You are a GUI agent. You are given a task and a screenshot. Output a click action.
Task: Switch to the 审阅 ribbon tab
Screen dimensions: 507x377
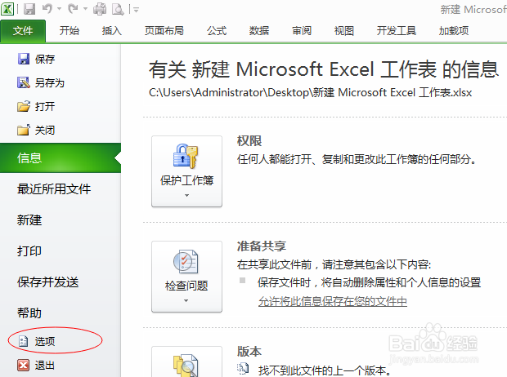click(x=302, y=31)
